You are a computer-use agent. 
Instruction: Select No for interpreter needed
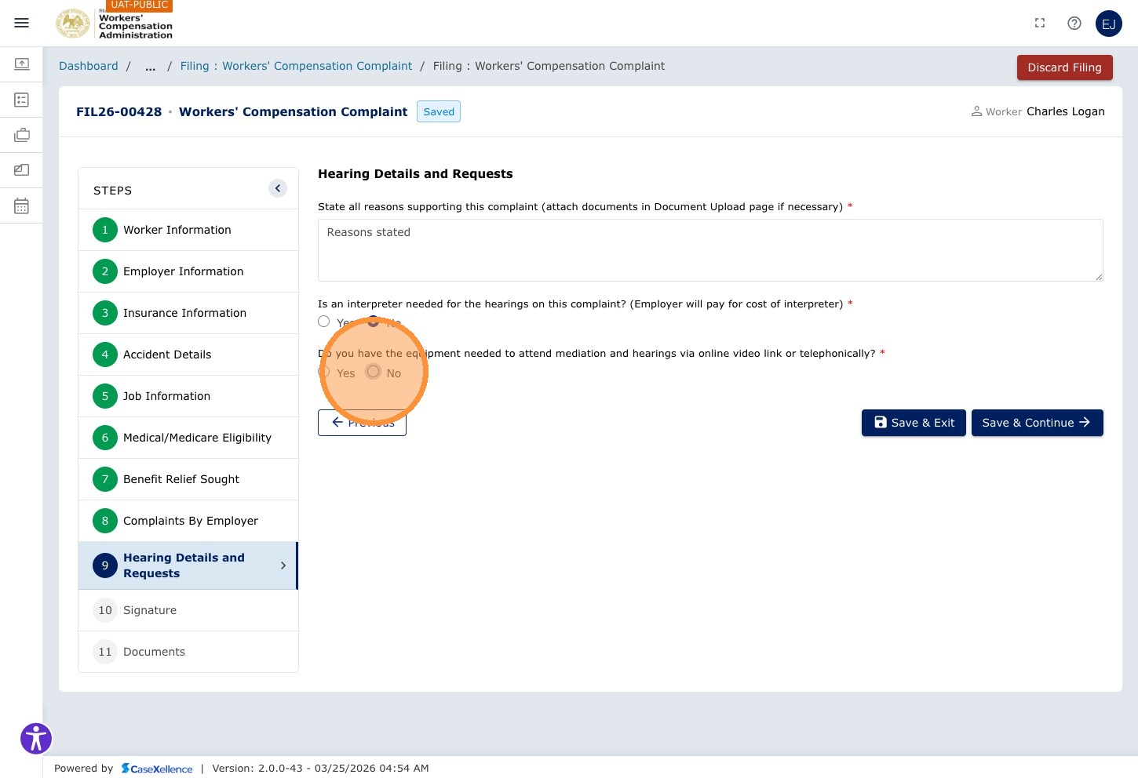tap(373, 322)
